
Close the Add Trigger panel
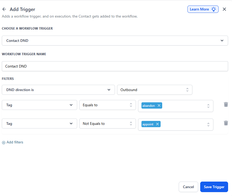click(x=224, y=9)
